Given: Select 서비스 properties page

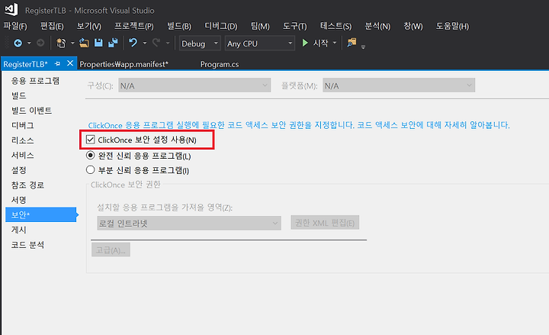Looking at the screenshot, I should coord(22,155).
